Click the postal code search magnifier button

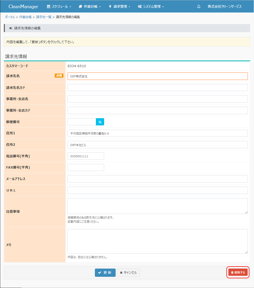(100, 122)
